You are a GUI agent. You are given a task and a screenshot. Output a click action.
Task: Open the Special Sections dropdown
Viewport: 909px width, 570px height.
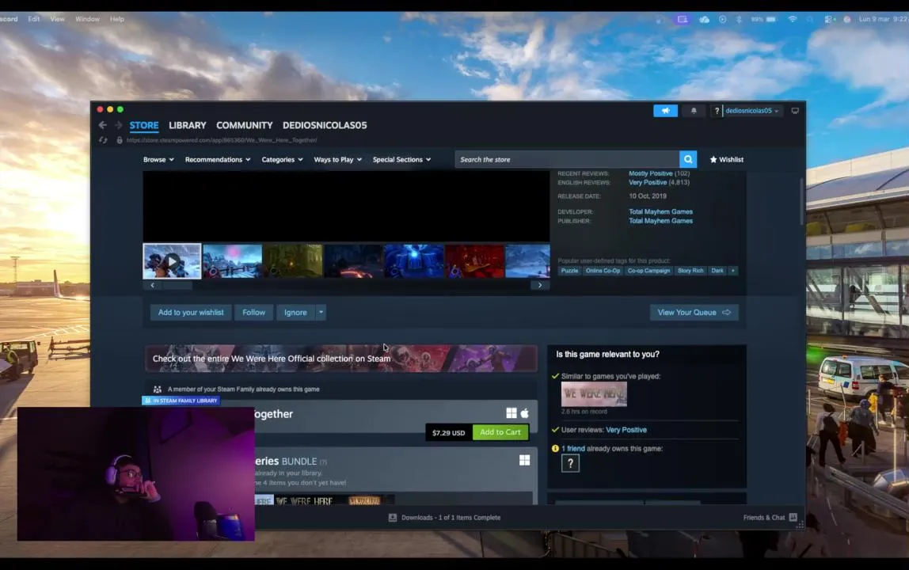click(401, 159)
